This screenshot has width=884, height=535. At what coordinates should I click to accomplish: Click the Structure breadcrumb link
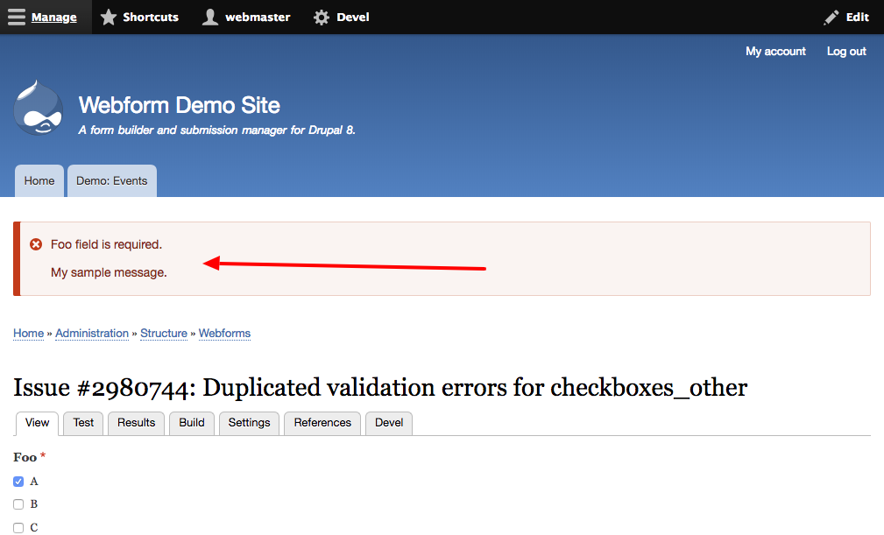coord(164,334)
